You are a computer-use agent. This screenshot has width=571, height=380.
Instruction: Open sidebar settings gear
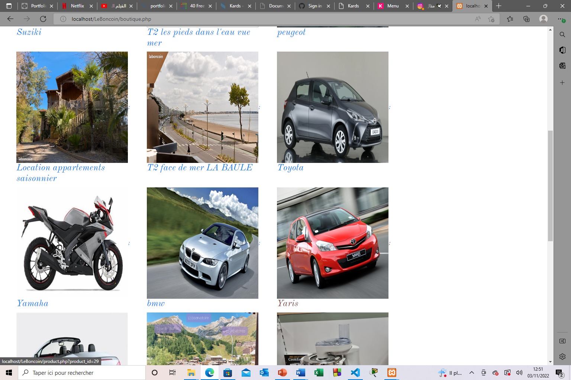[x=562, y=356]
